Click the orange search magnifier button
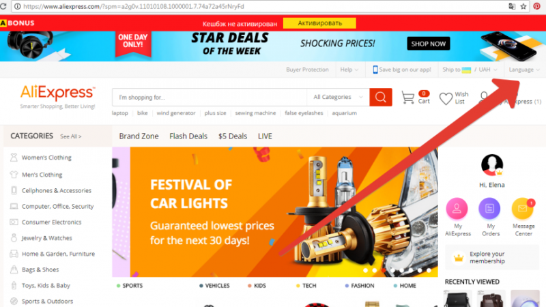This screenshot has height=307, width=546. (381, 97)
